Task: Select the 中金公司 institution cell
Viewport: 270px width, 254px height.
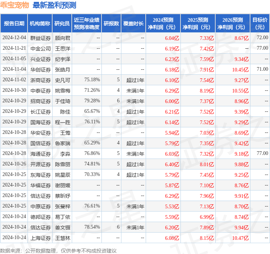Action: click(x=41, y=49)
